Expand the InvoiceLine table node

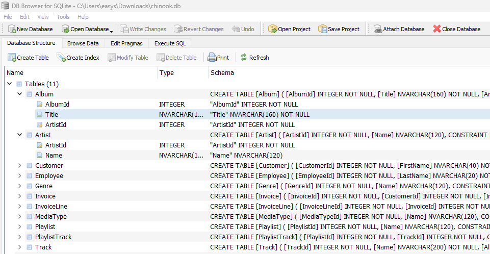(20, 206)
